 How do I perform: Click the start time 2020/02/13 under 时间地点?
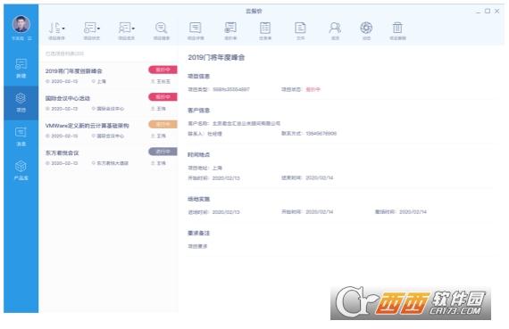click(226, 178)
